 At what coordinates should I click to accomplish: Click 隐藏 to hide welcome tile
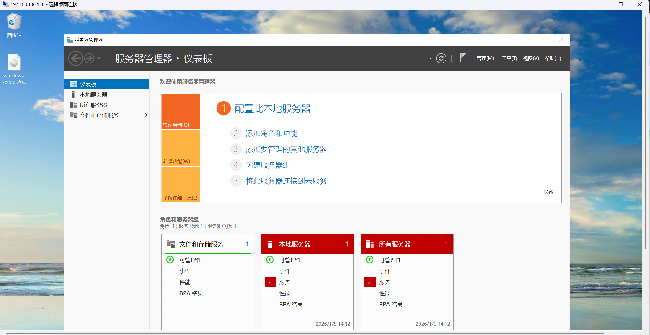tap(548, 192)
